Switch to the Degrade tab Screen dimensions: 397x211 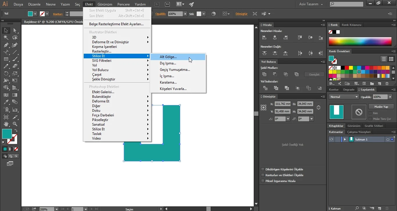click(x=349, y=90)
